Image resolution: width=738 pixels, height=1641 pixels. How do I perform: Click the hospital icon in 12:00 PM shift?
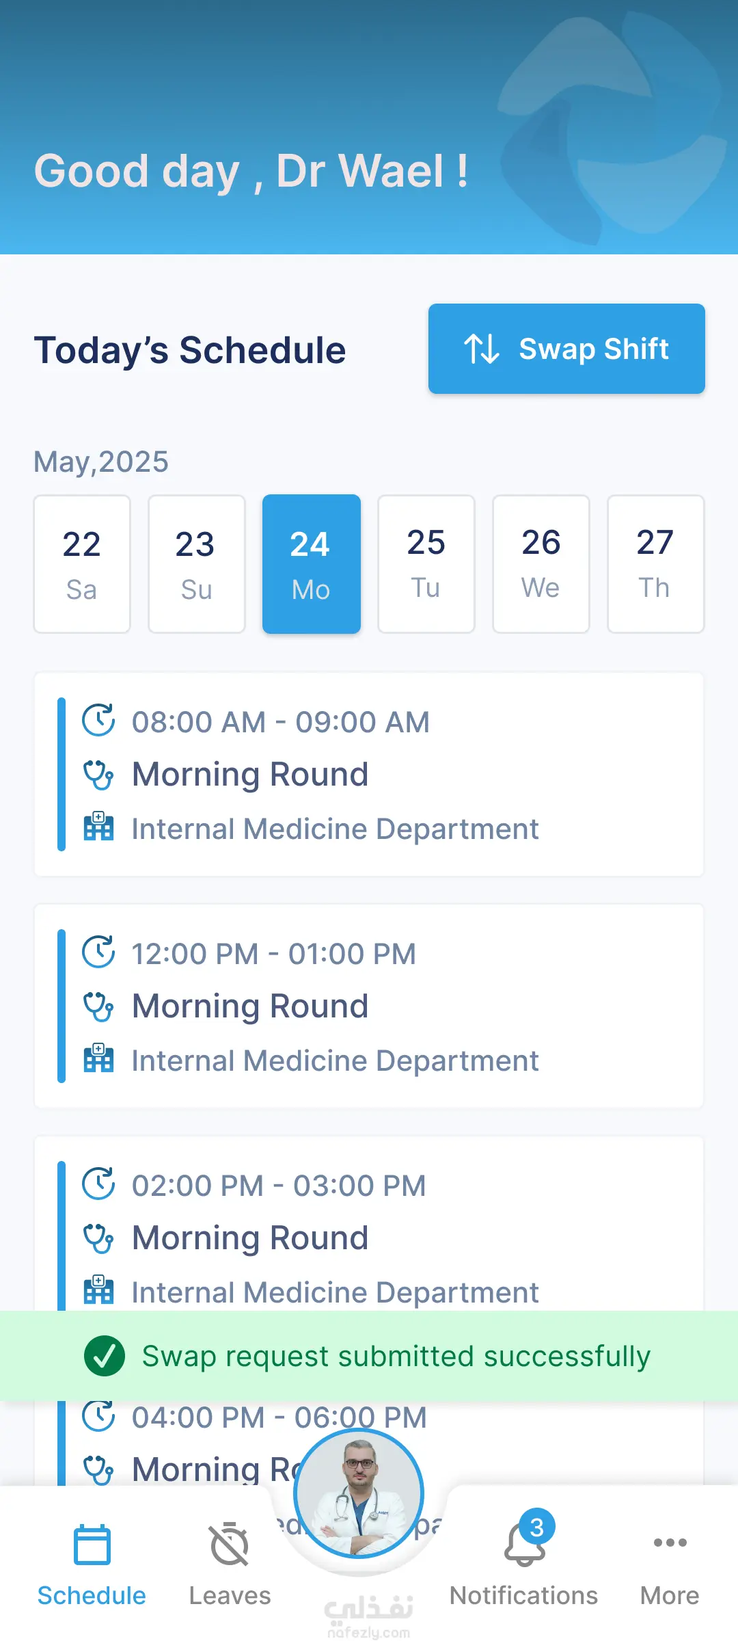(x=98, y=1059)
